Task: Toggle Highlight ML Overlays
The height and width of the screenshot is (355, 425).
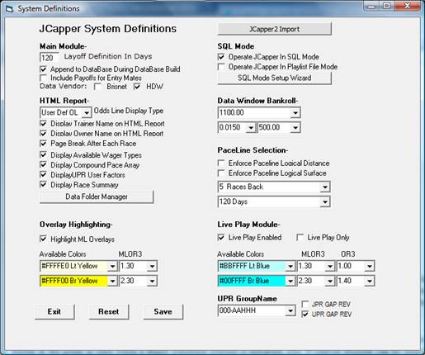Action: click(x=43, y=239)
